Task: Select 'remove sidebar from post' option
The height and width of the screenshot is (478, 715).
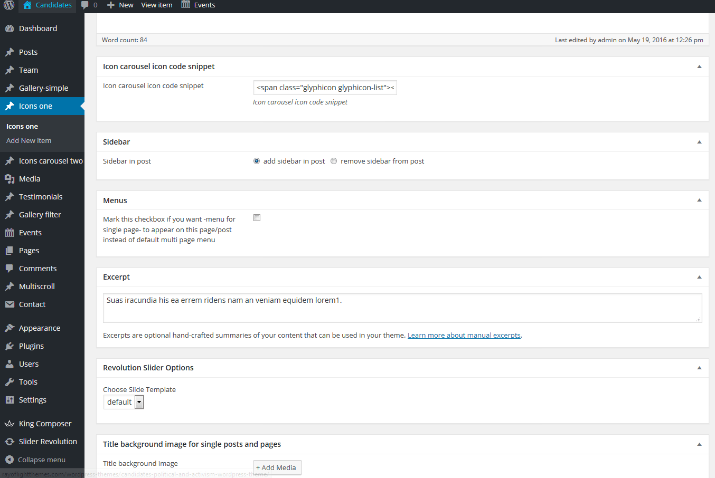Action: tap(334, 161)
